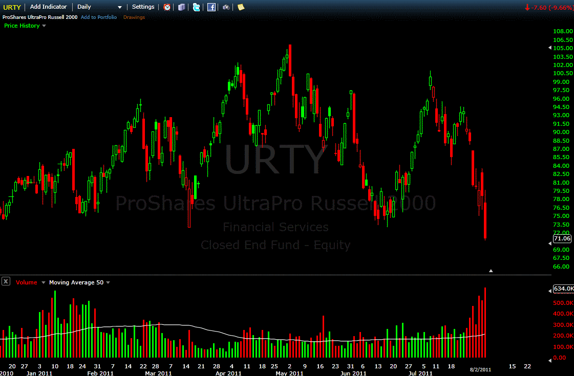
Task: Click the alarm clock alert icon
Action: [x=167, y=7]
